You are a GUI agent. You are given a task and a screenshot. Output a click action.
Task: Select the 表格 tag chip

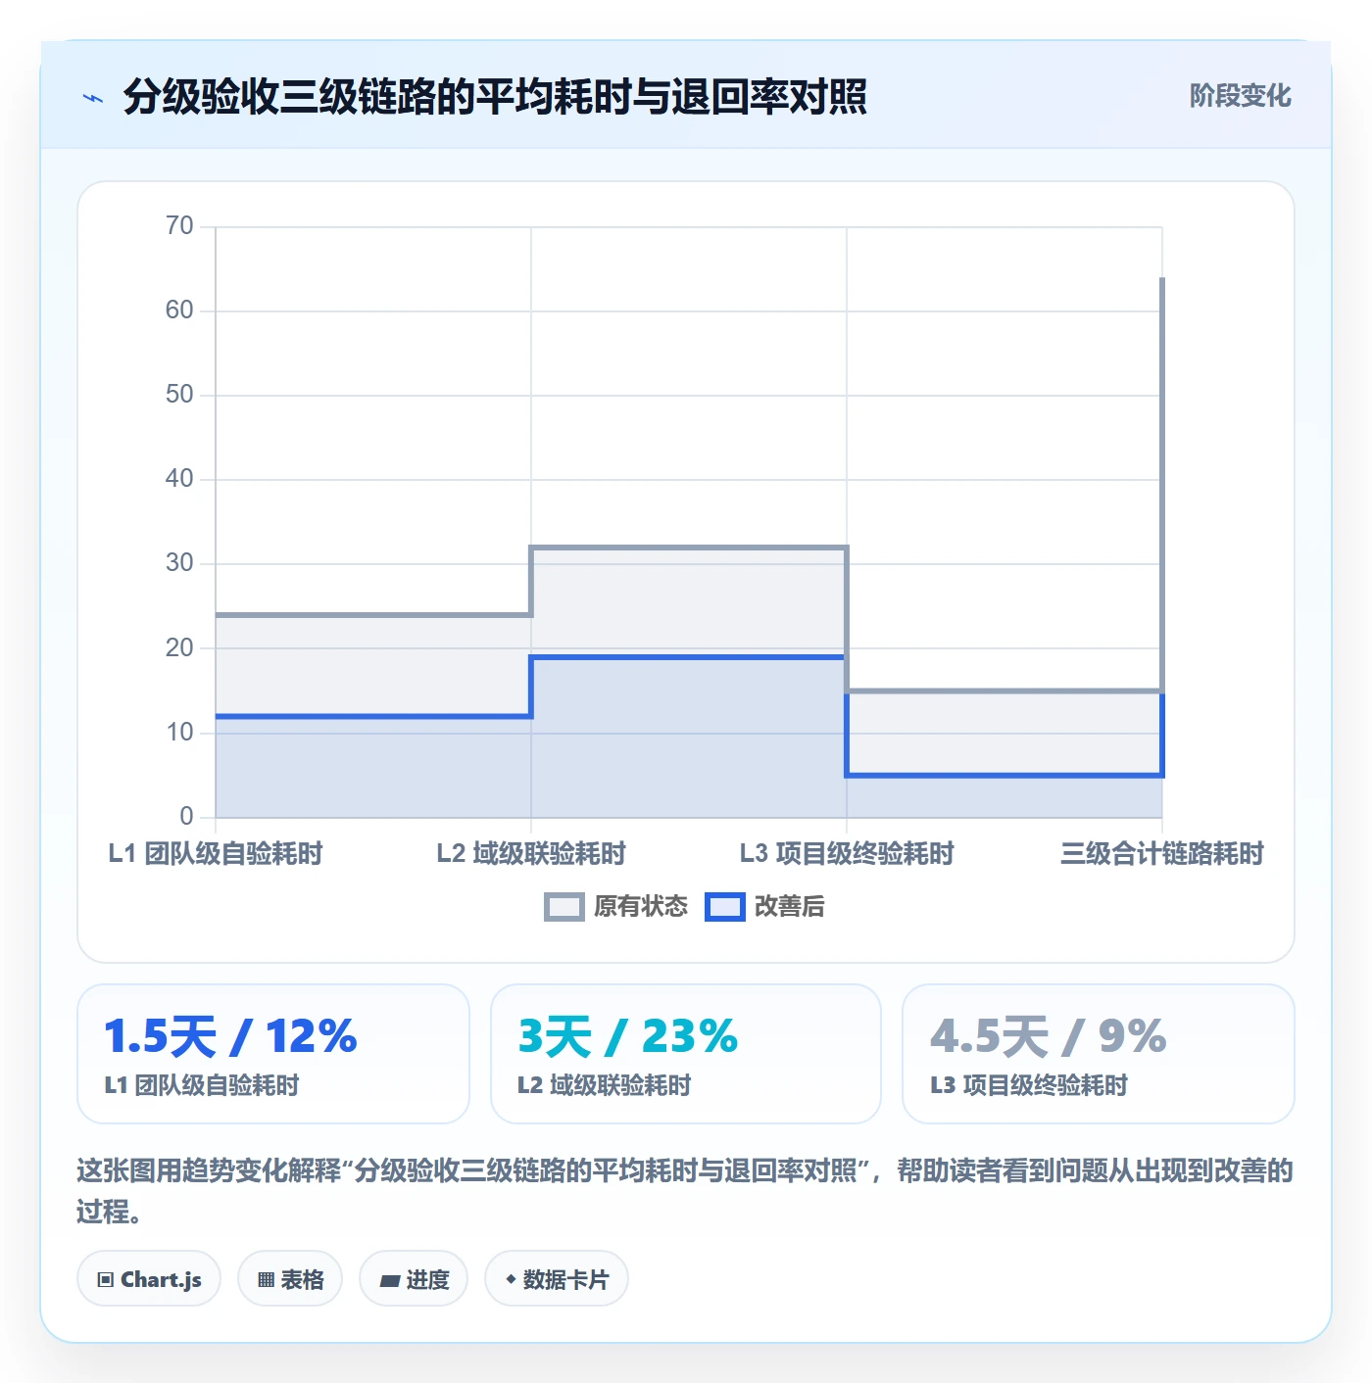tap(290, 1278)
